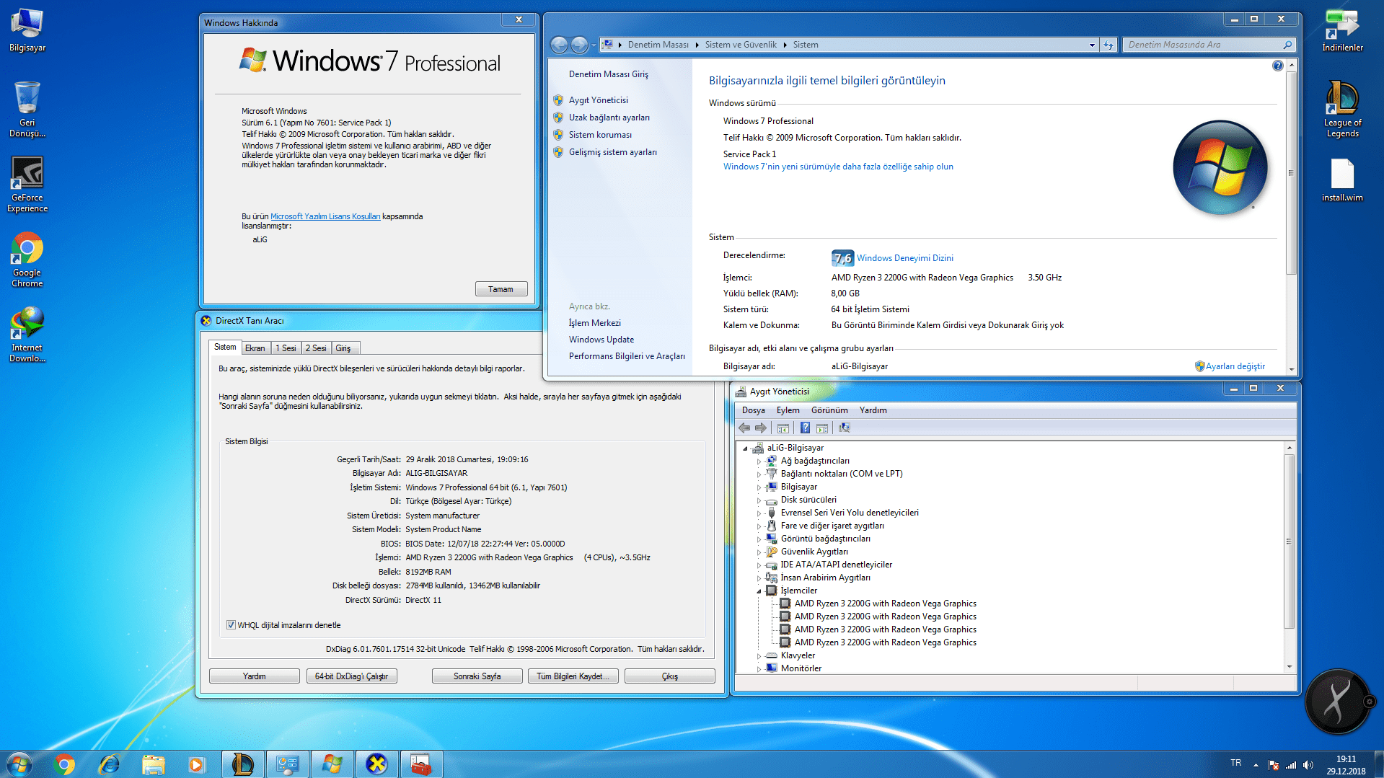Click Ayarları değiştir link
Viewport: 1384px width, 778px height.
1235,366
